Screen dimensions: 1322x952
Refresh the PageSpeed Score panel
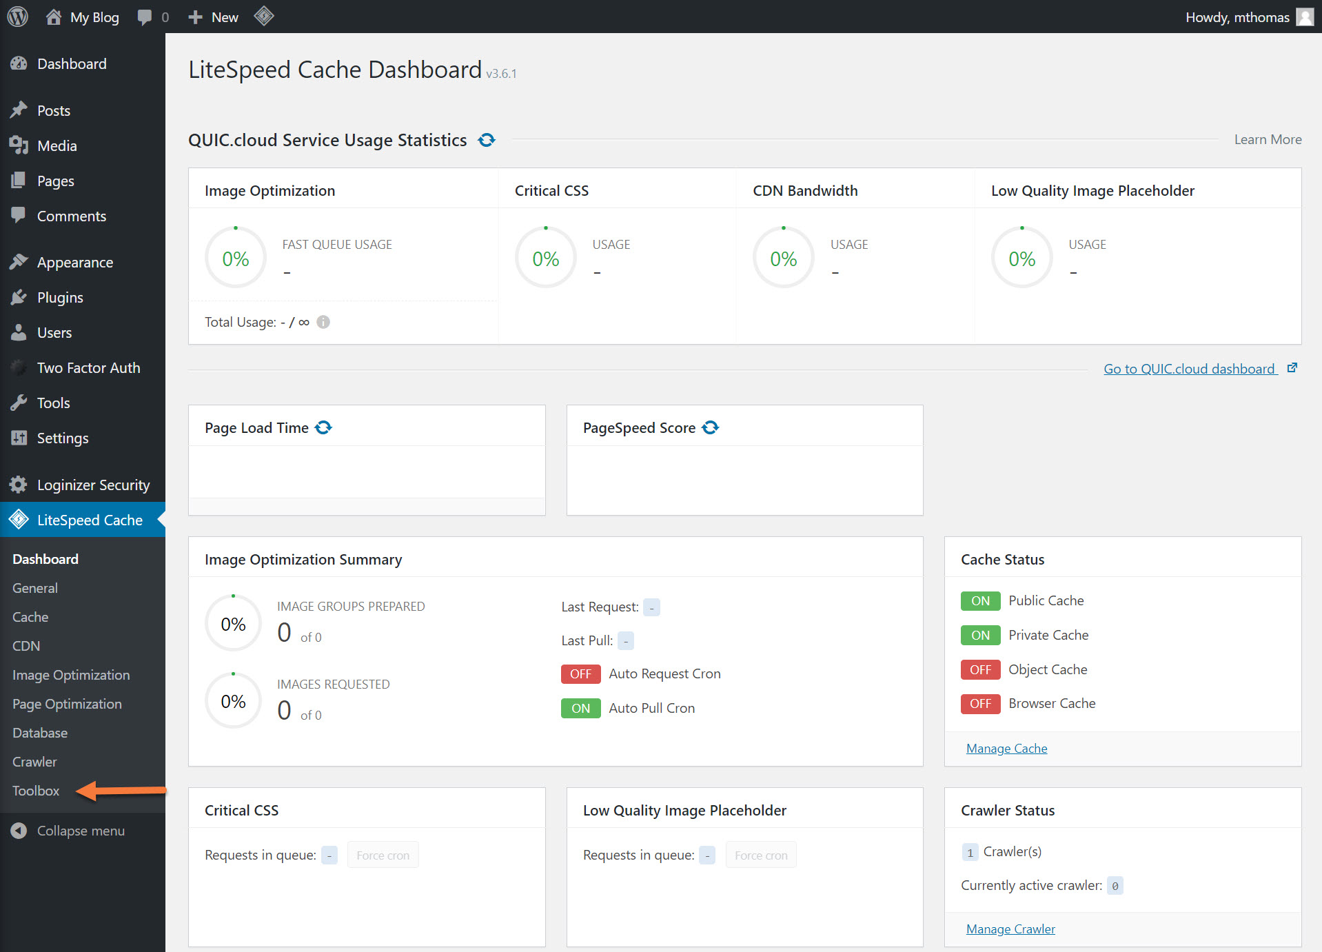[710, 427]
